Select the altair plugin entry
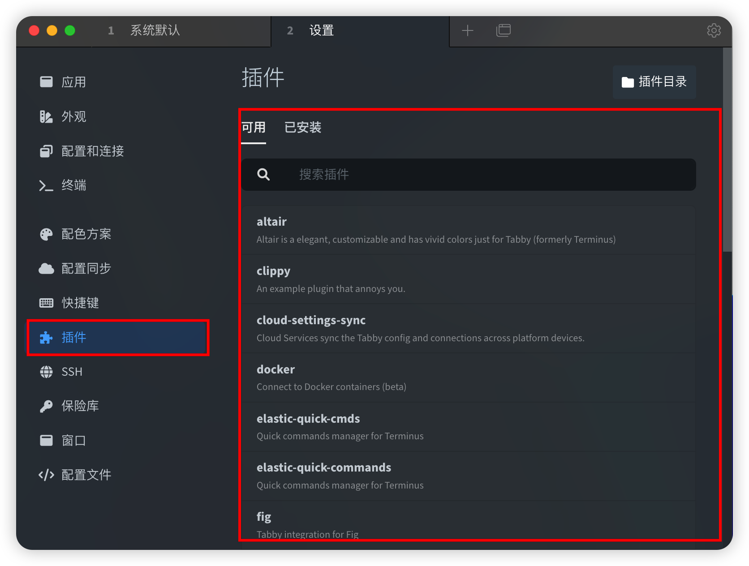 click(x=469, y=230)
